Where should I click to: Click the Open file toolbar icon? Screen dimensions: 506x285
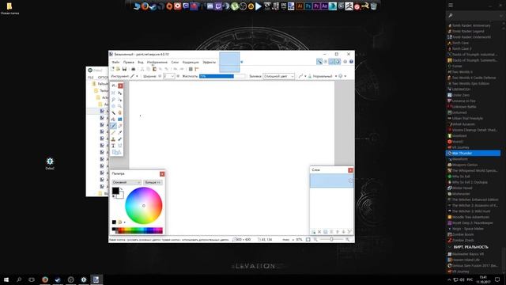pos(118,69)
